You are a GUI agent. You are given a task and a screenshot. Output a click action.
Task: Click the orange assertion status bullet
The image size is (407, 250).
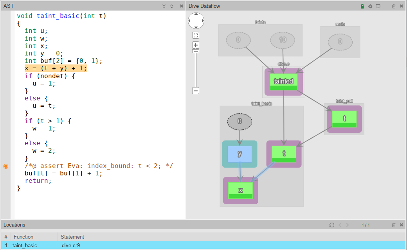pyautogui.click(x=6, y=166)
